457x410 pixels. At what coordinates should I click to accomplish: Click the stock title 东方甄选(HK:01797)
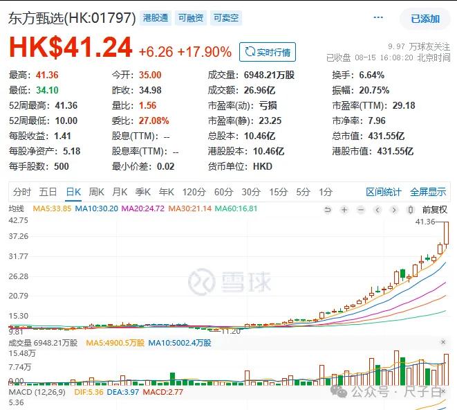tap(72, 19)
